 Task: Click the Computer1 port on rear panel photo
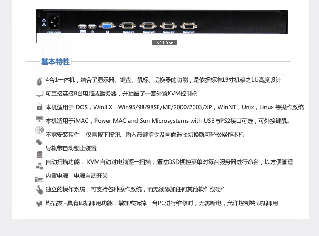pyautogui.click(x=189, y=26)
